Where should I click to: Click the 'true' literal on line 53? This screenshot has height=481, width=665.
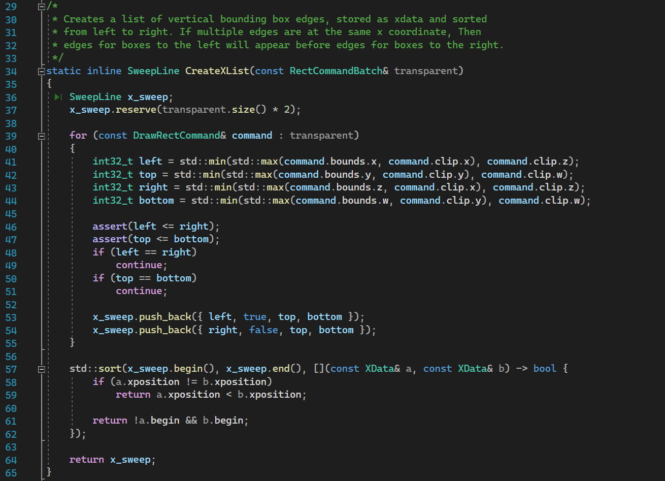click(255, 317)
